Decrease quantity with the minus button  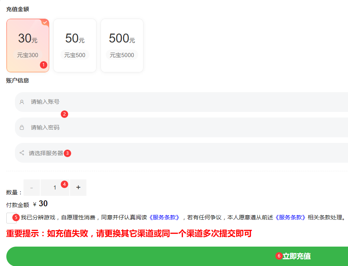point(32,188)
